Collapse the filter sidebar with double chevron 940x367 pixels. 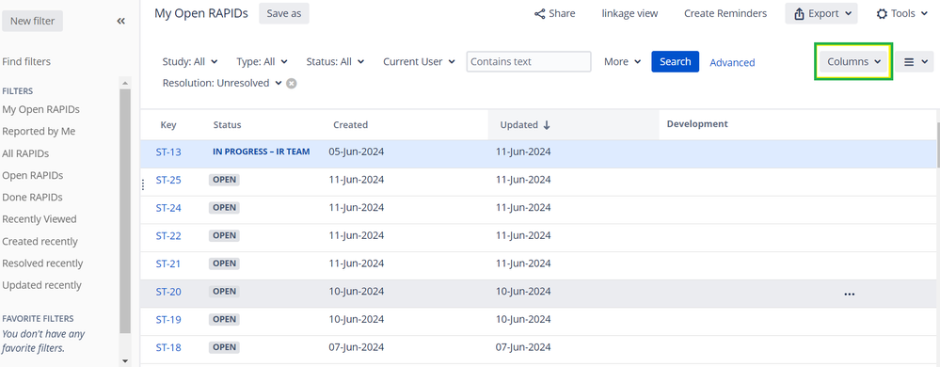(x=121, y=21)
